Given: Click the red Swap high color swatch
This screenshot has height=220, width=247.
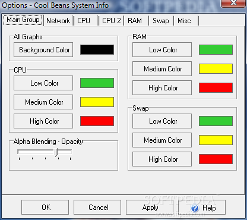Looking at the screenshot, I should pyautogui.click(x=216, y=159).
